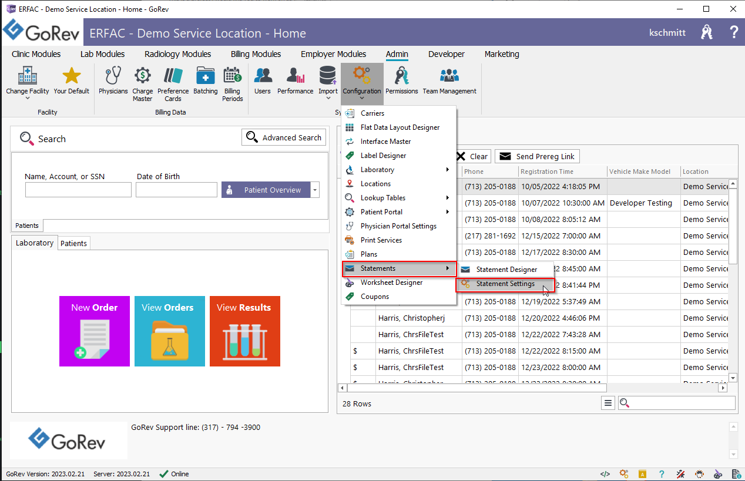Image resolution: width=745 pixels, height=481 pixels.
Task: Switch to Developer tab
Action: pyautogui.click(x=447, y=54)
